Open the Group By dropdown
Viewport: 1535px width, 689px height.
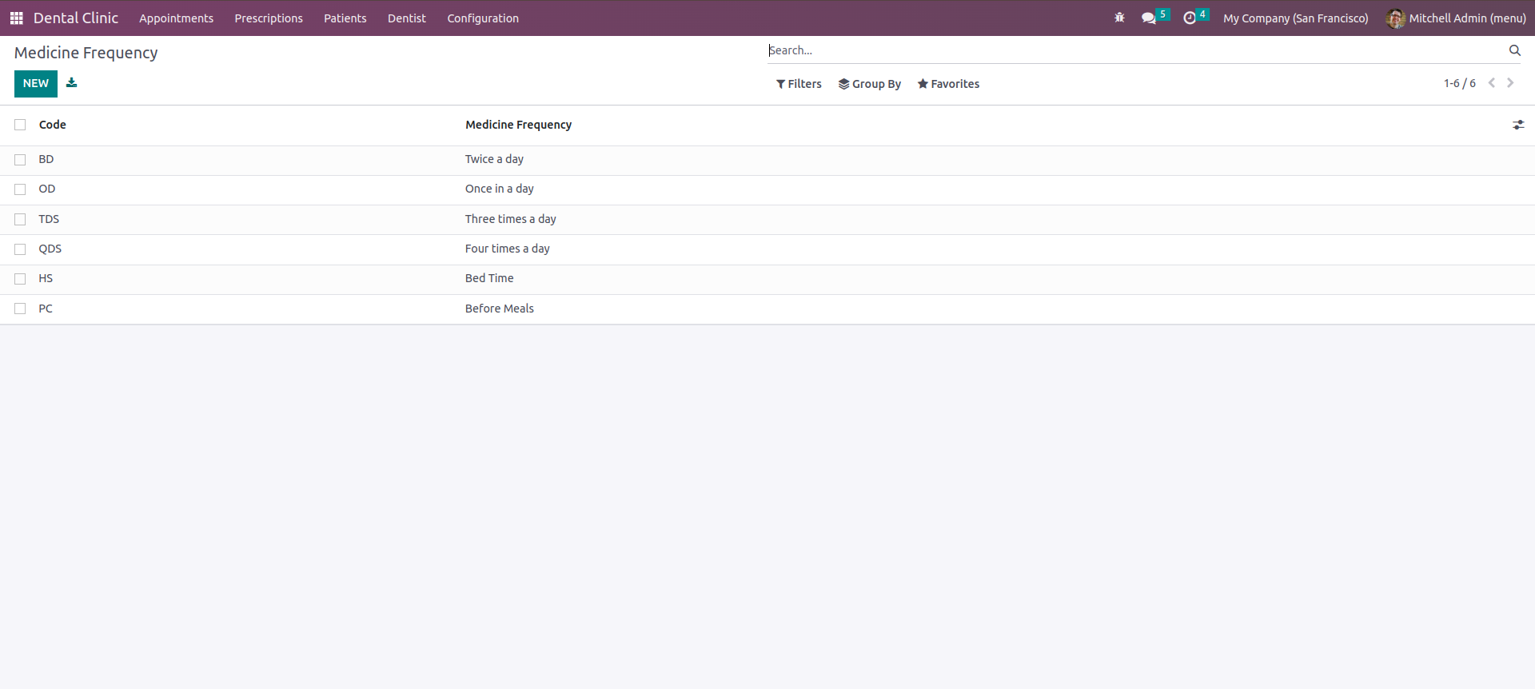(870, 84)
